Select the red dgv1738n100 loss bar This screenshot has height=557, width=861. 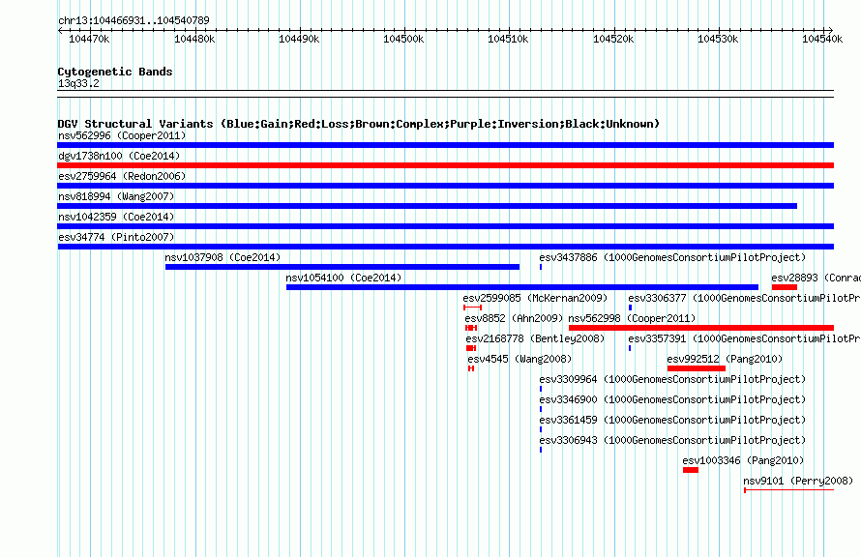click(x=445, y=165)
